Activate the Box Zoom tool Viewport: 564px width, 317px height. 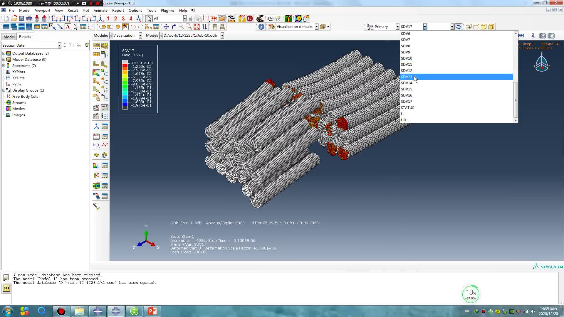point(189,27)
